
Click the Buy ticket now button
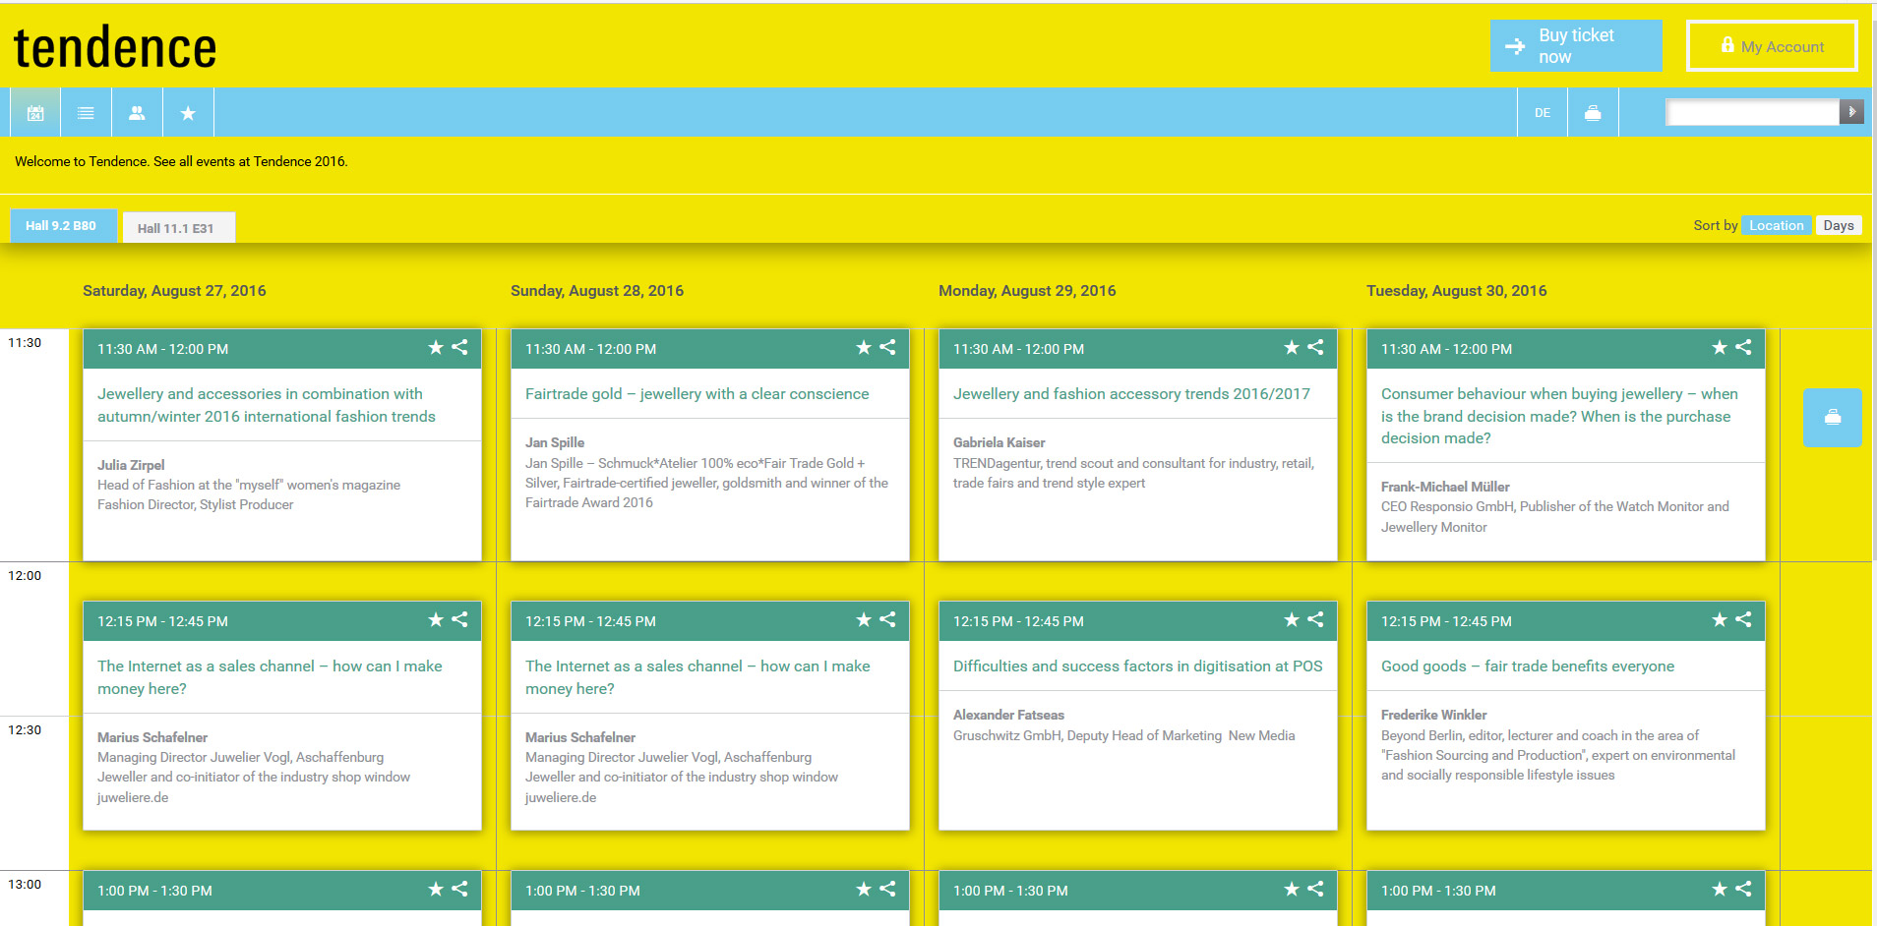pos(1576,46)
